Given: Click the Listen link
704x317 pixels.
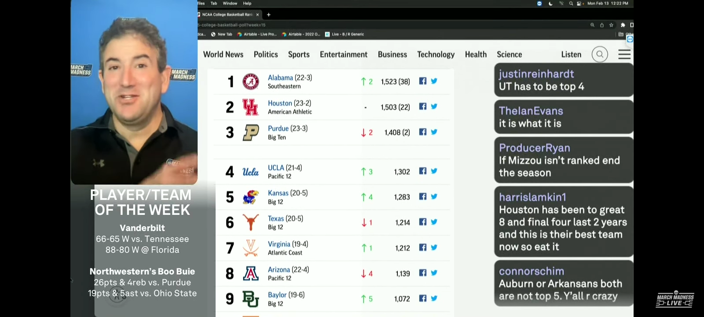Looking at the screenshot, I should point(571,55).
